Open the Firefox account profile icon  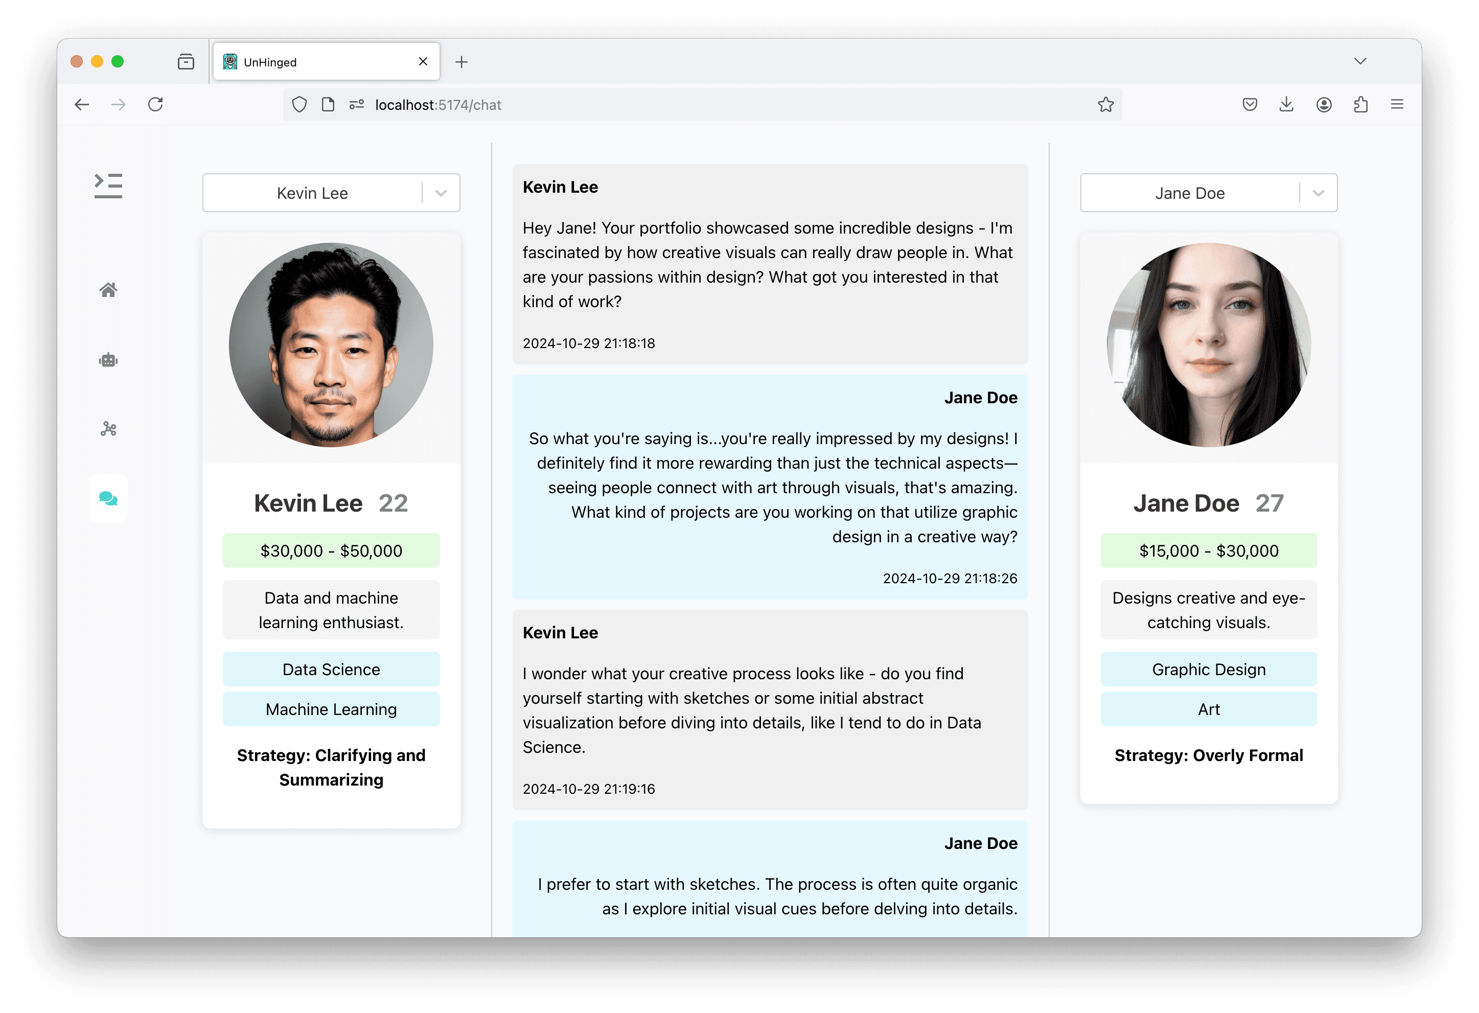point(1324,105)
